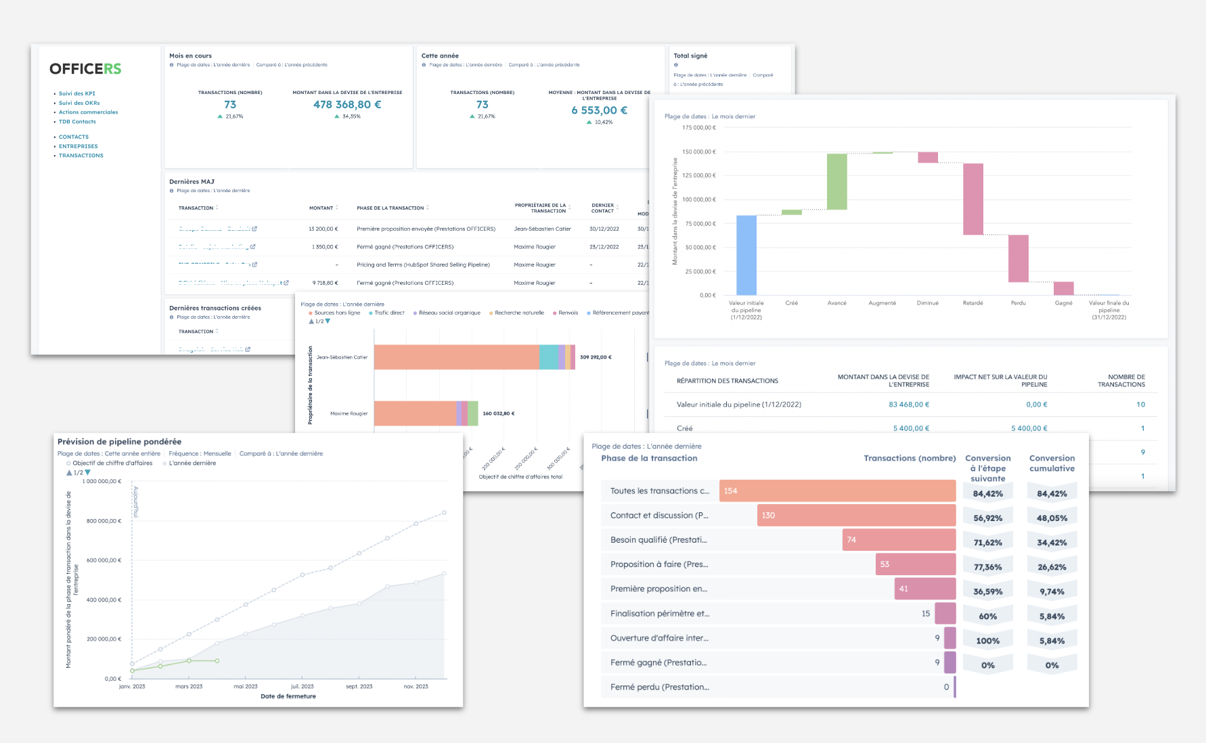Click the blue Valeur initiale waterfall bar
The width and height of the screenshot is (1206, 743).
(746, 255)
